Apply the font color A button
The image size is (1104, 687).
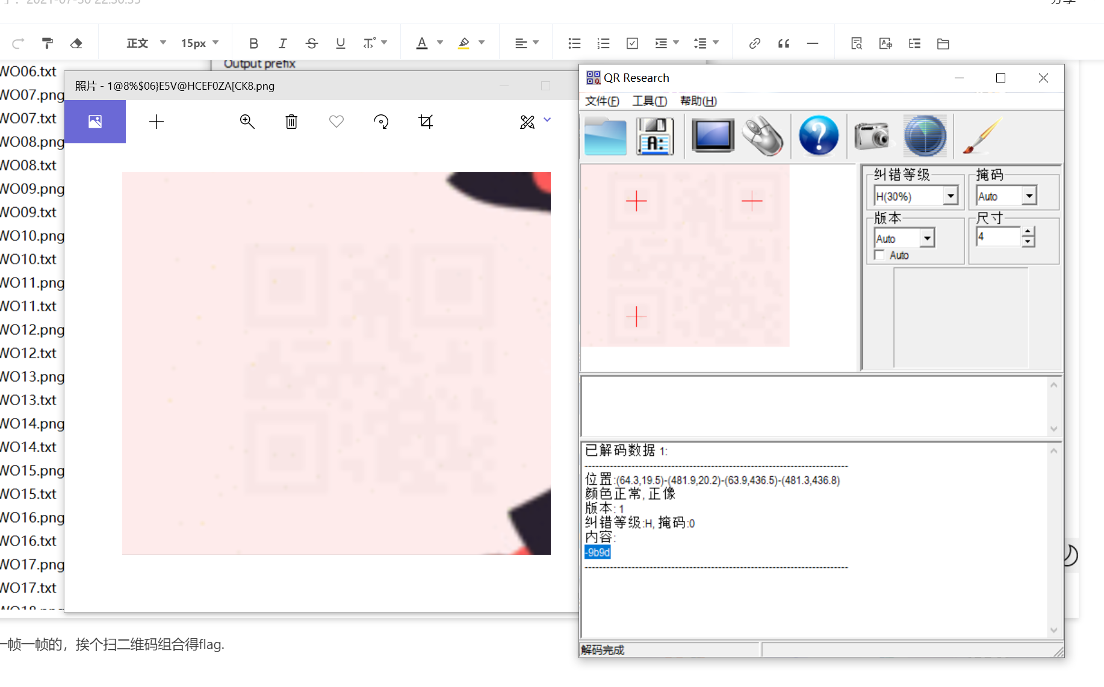tap(422, 43)
